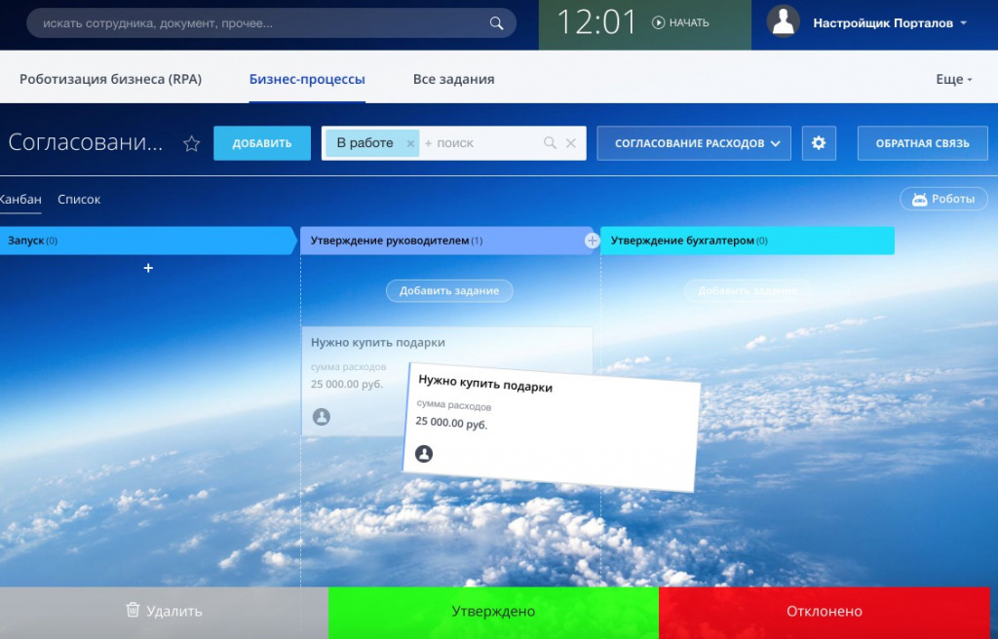Click the green Утверждено drop zone
Viewport: 998px width, 639px height.
pyautogui.click(x=493, y=612)
